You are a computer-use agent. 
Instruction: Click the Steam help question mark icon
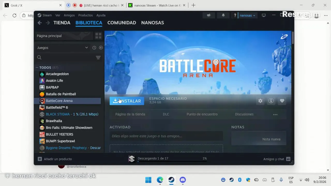point(235,15)
